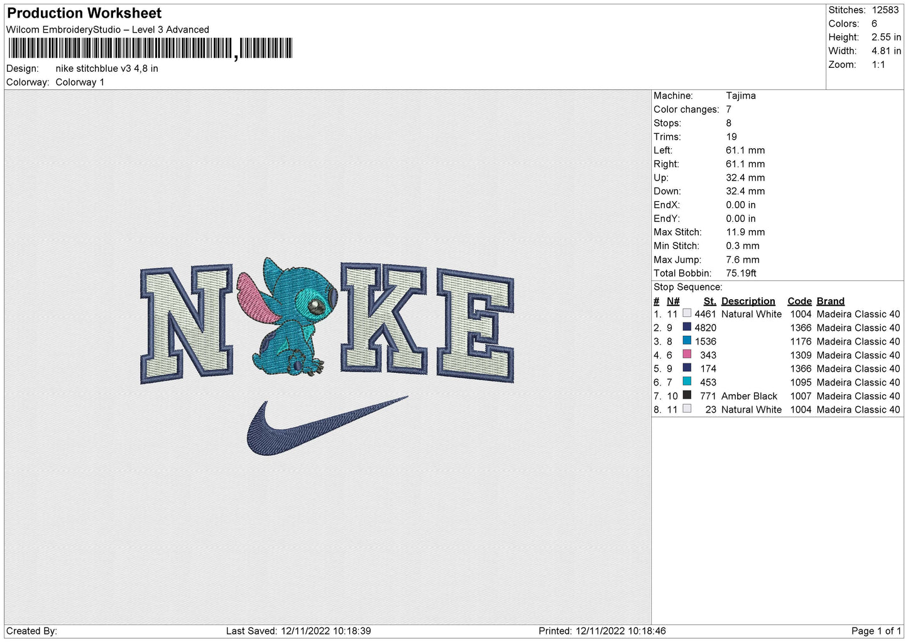
Task: Click the barcode under the worksheet title
Action: (x=151, y=48)
